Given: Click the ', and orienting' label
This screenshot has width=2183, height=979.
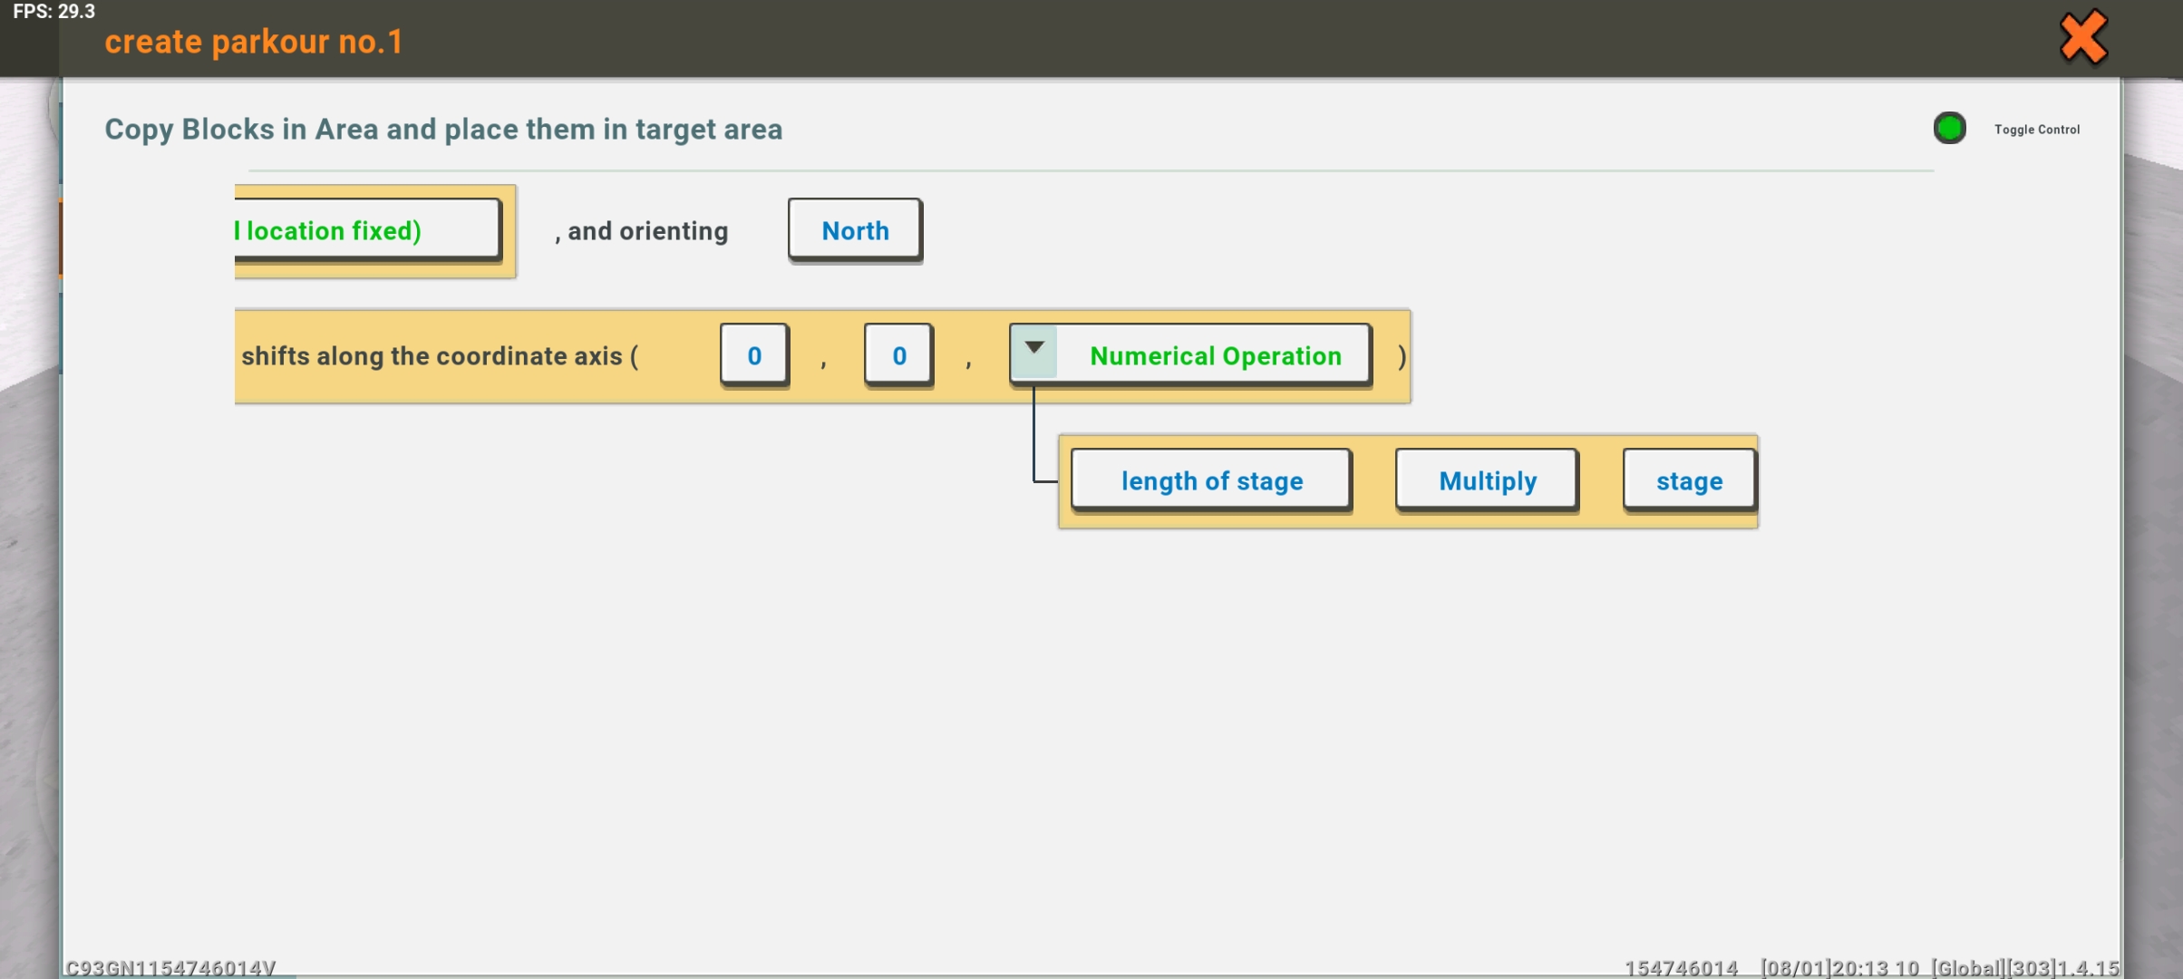Looking at the screenshot, I should pyautogui.click(x=642, y=232).
